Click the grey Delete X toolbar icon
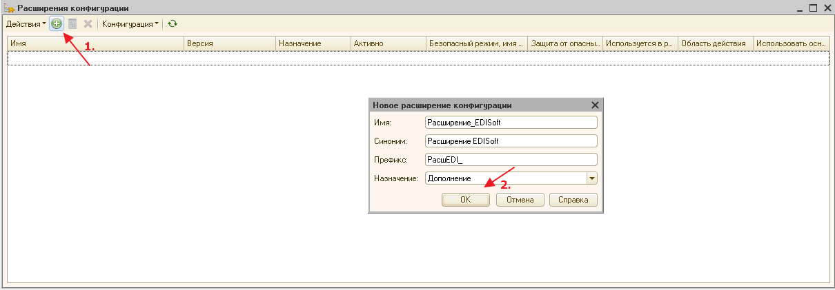835x290 pixels. click(88, 23)
